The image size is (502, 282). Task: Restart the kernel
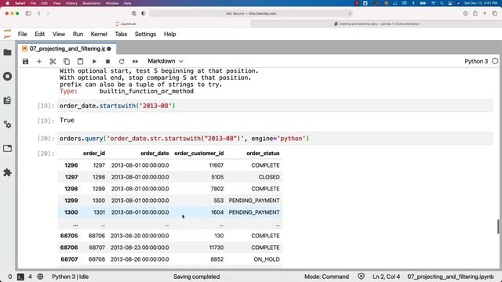122,61
